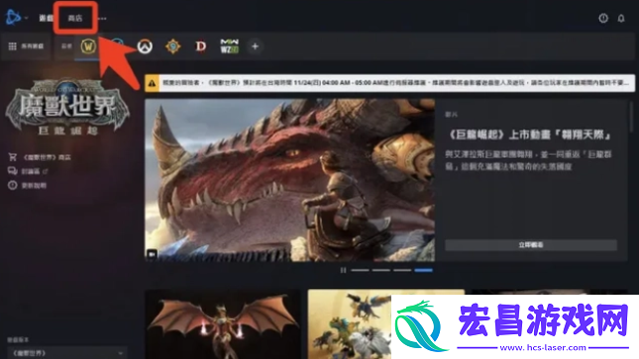Viewport: 639px width, 359px height.
Task: Jump to the first carousel slide indicator
Action: click(x=360, y=270)
